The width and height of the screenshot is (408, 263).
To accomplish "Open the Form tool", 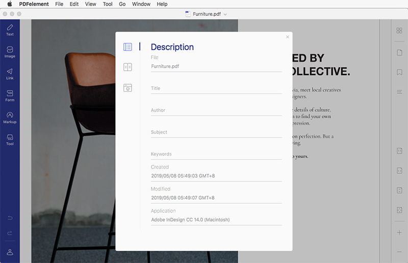I will [10, 96].
